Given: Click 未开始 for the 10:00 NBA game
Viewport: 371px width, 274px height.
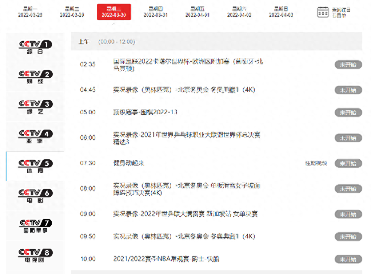Looking at the screenshot, I should 348,259.
